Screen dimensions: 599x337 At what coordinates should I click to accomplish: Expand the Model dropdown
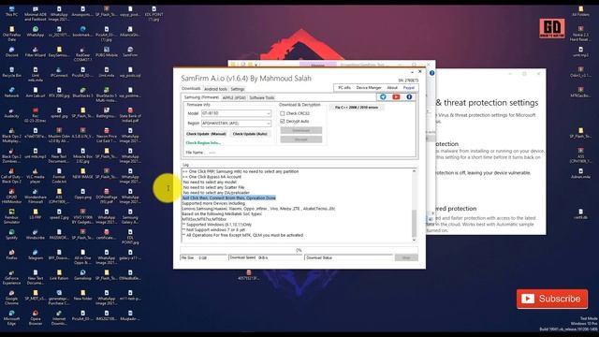[x=269, y=113]
